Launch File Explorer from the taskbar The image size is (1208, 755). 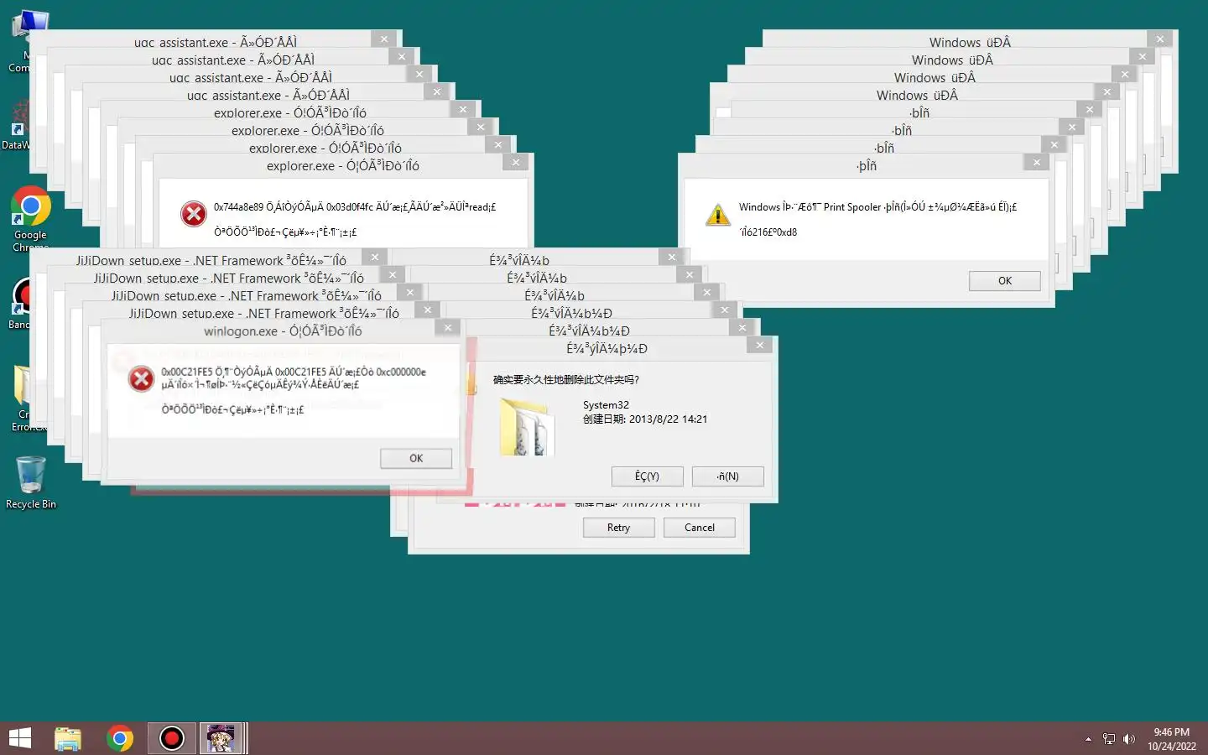point(68,738)
